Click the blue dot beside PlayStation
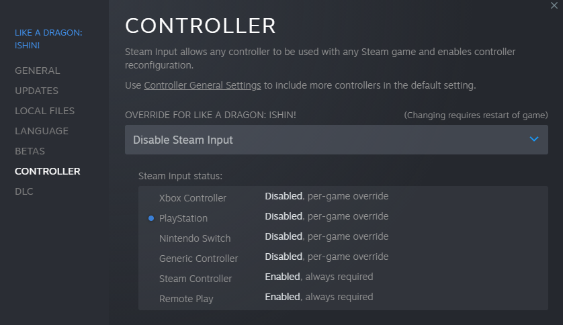 point(151,218)
